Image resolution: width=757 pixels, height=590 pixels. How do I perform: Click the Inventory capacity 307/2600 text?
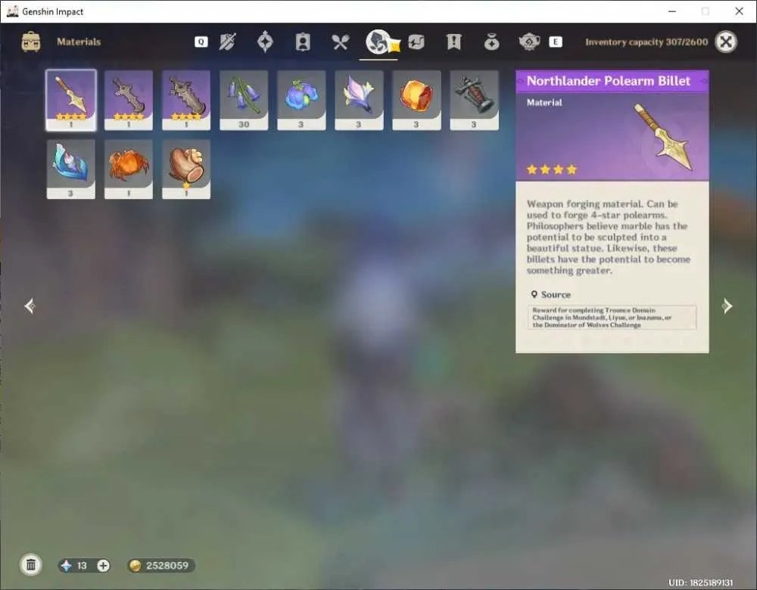[646, 42]
